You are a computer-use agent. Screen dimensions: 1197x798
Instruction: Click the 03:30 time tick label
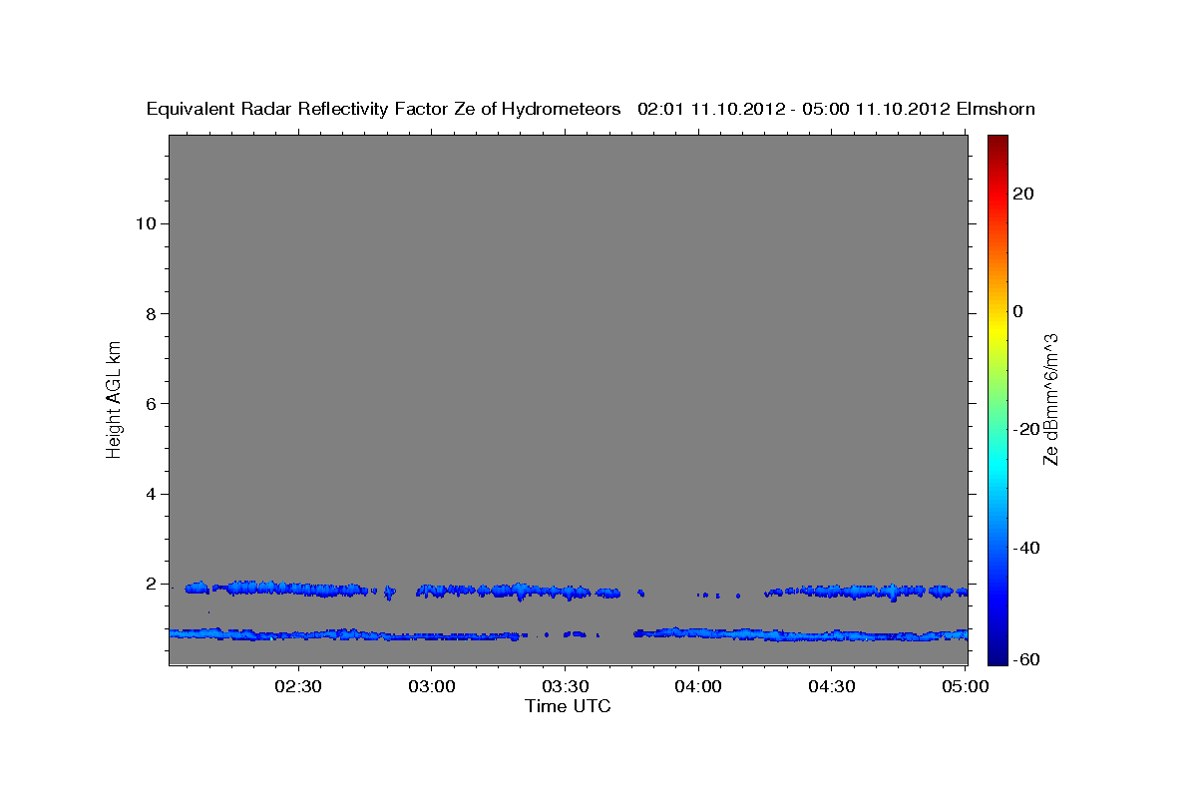pos(566,687)
